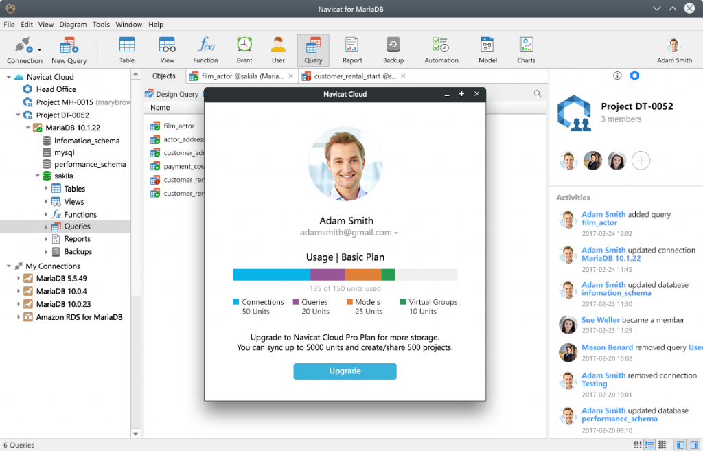Select the Table toolbar icon
Image resolution: width=703 pixels, height=451 pixels.
coord(127,49)
